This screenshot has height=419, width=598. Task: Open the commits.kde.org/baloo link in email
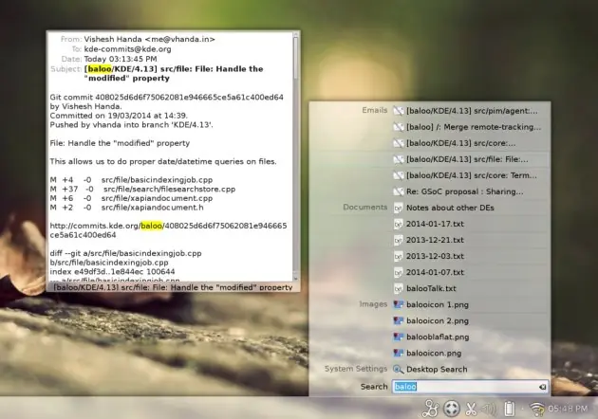click(168, 230)
